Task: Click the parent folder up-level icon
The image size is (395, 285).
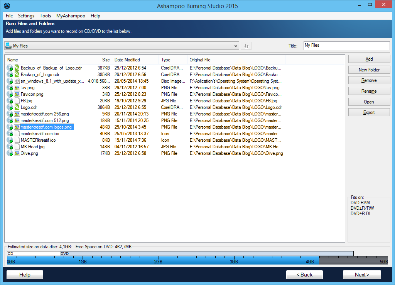Action: click(246, 46)
